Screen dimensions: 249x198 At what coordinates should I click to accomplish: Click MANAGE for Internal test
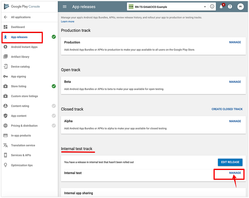(235, 173)
